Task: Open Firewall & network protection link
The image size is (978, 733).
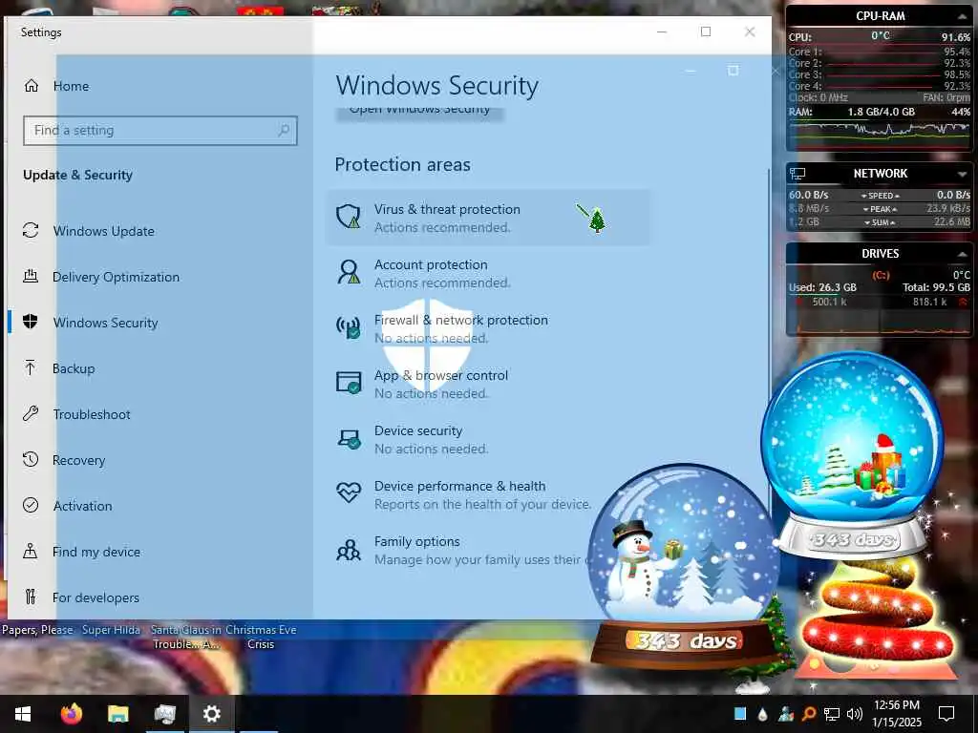Action: [461, 320]
